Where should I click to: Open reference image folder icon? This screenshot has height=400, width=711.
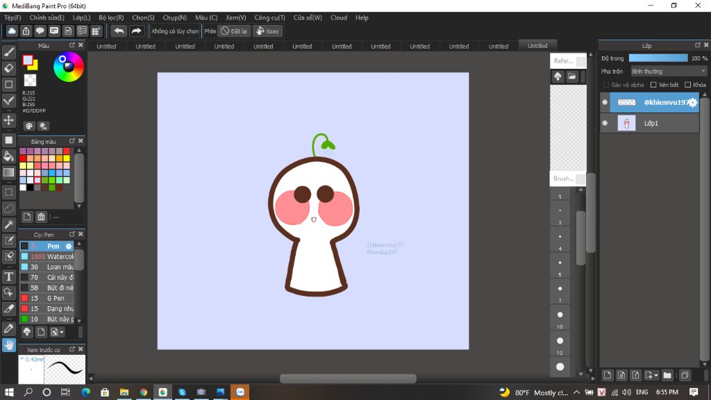click(x=572, y=76)
